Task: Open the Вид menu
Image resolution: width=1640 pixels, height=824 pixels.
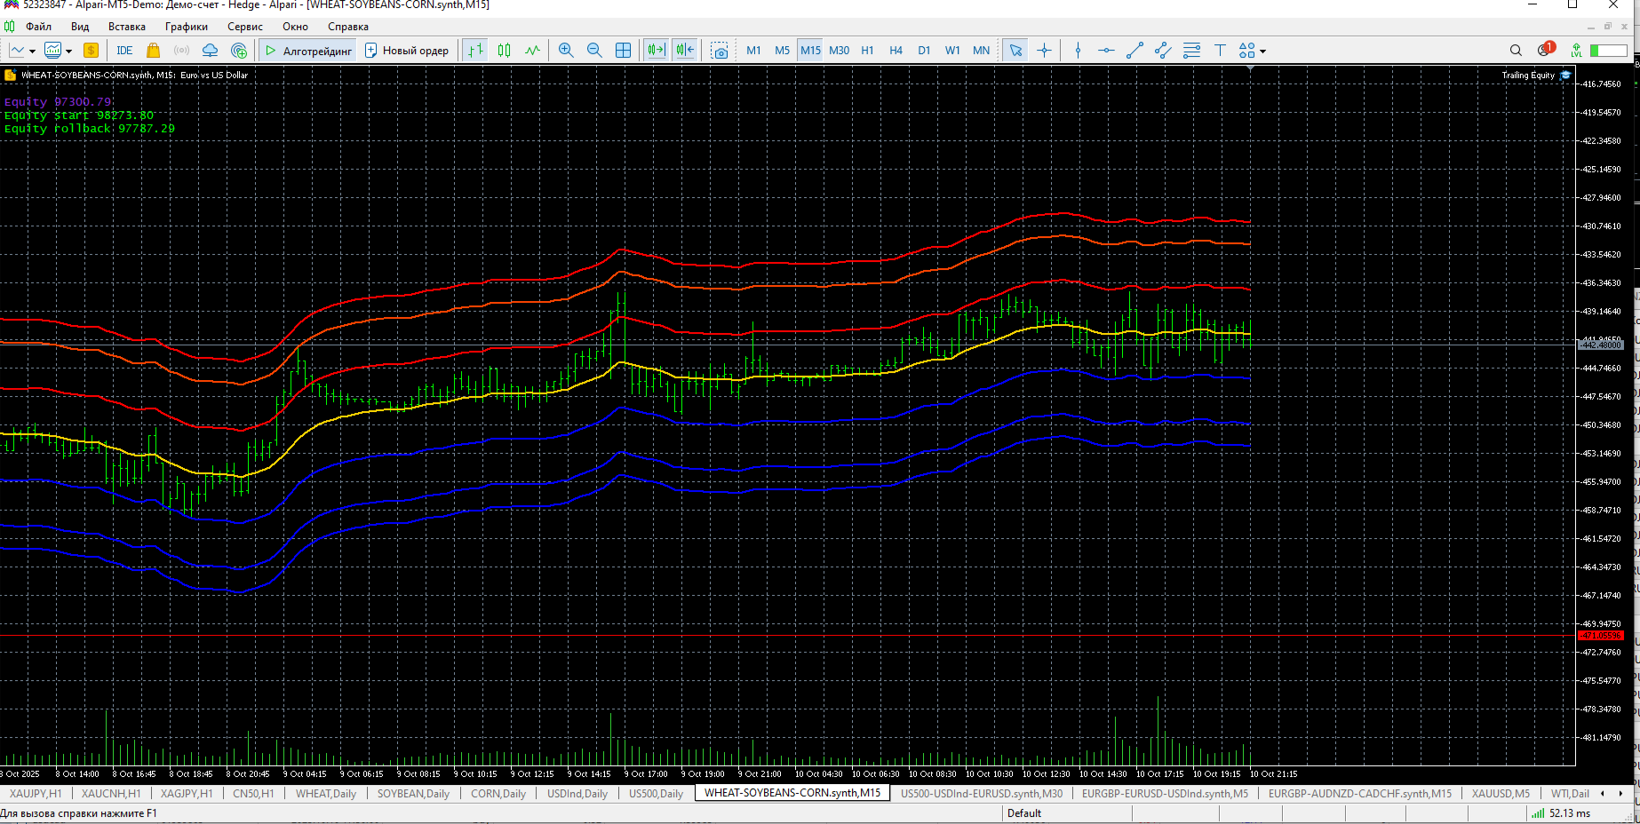Action: 80,27
